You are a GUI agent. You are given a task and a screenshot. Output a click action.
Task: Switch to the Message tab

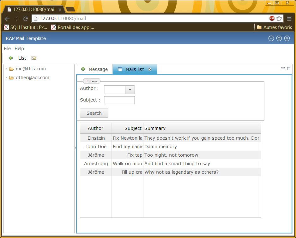[x=94, y=69]
